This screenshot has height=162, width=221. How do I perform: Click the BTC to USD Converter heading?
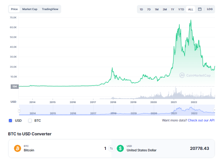coord(30,134)
